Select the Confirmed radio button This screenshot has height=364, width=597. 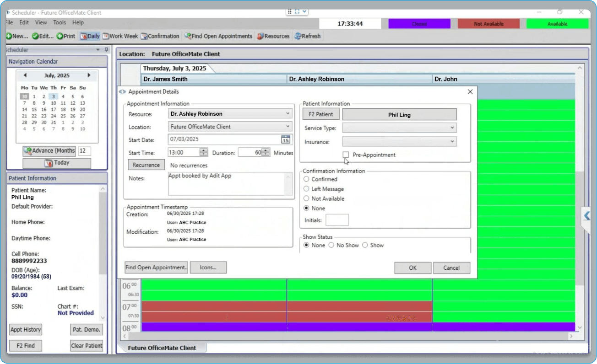(307, 179)
